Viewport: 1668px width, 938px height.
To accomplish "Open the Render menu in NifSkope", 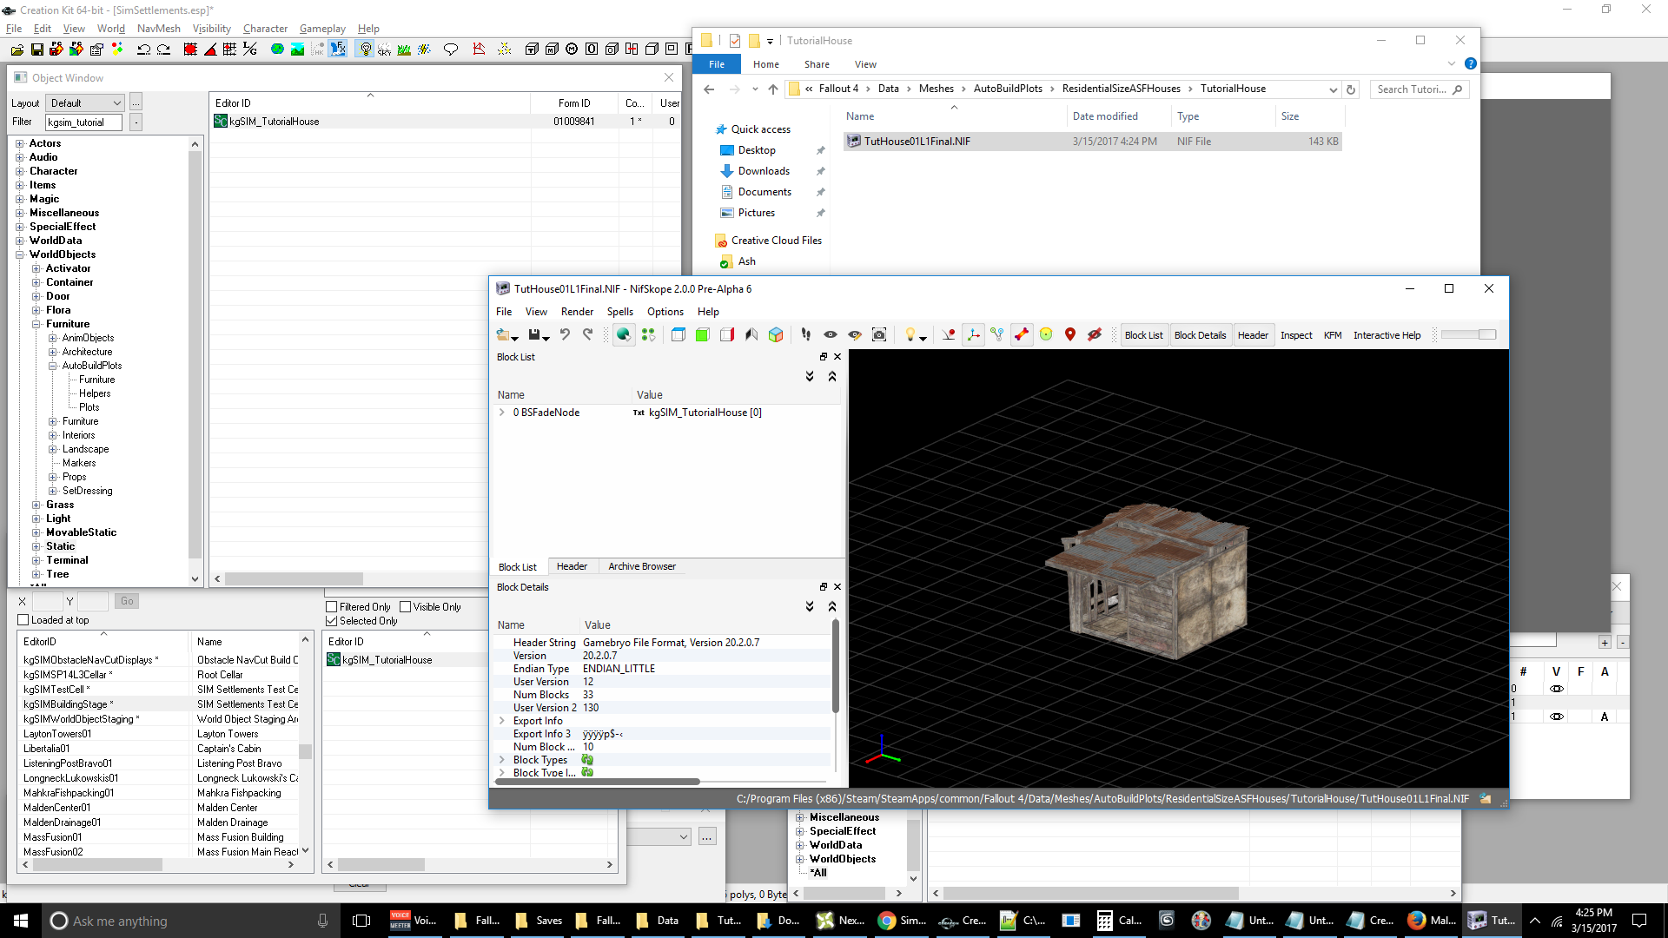I will [x=577, y=312].
